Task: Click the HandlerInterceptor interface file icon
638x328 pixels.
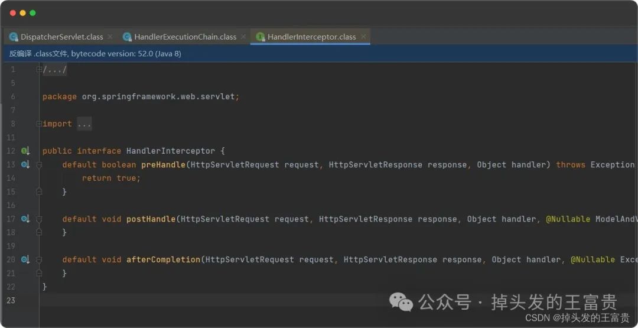Action: pos(261,37)
